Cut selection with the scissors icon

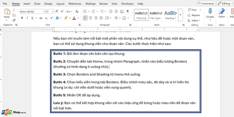[x=14, y=10]
